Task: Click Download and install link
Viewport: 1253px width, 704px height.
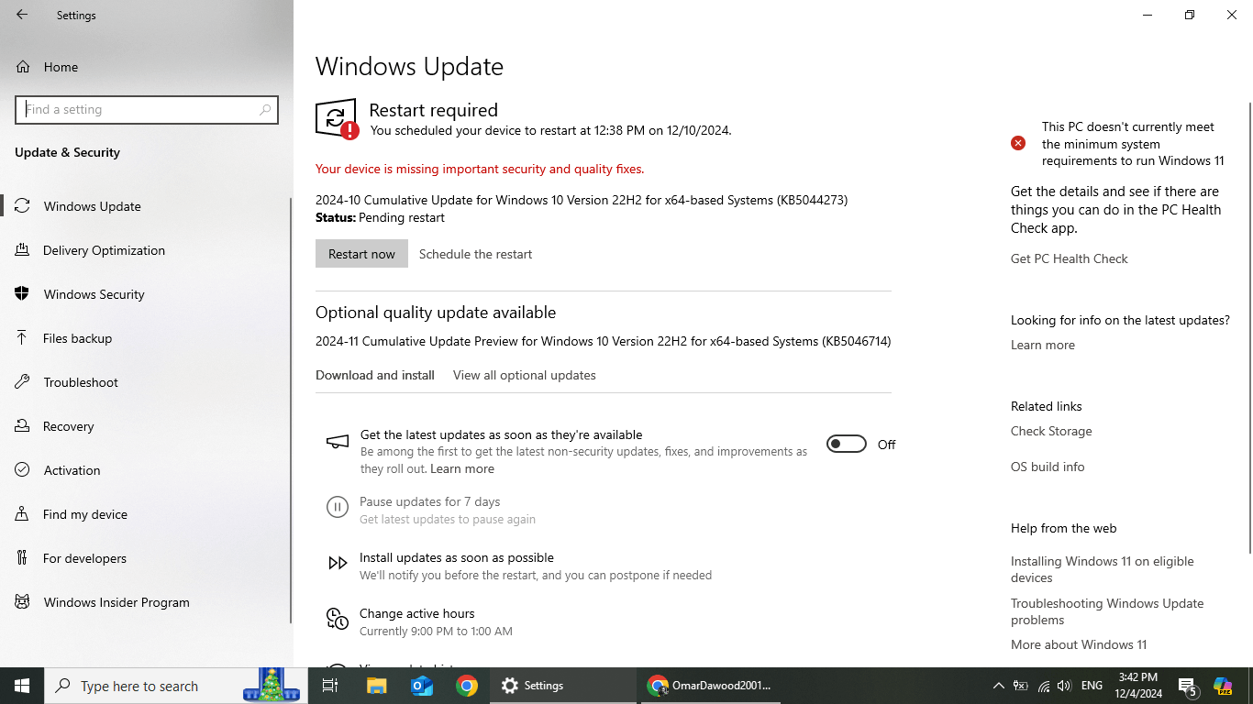Action: pos(375,375)
